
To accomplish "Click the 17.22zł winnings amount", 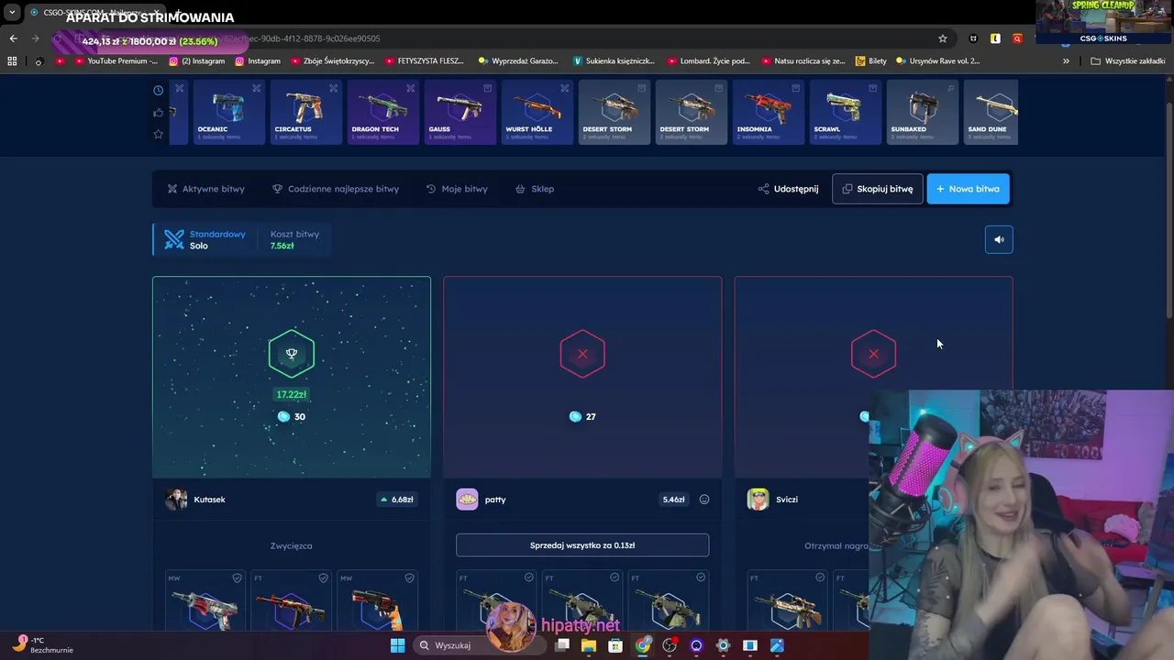I will [x=292, y=394].
